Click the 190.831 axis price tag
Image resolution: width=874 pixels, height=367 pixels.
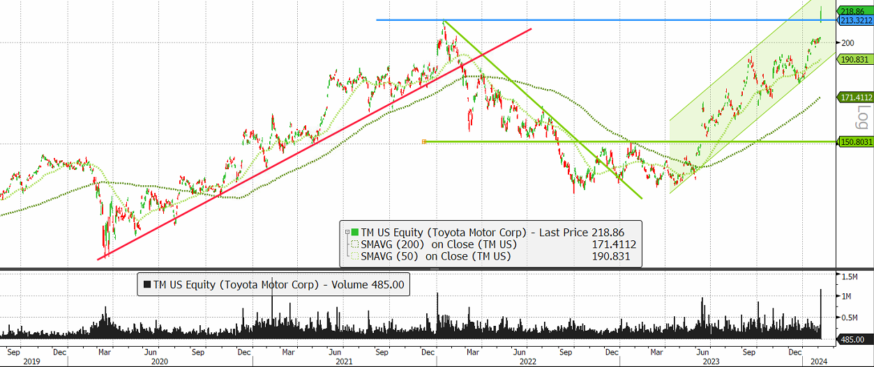pyautogui.click(x=855, y=60)
